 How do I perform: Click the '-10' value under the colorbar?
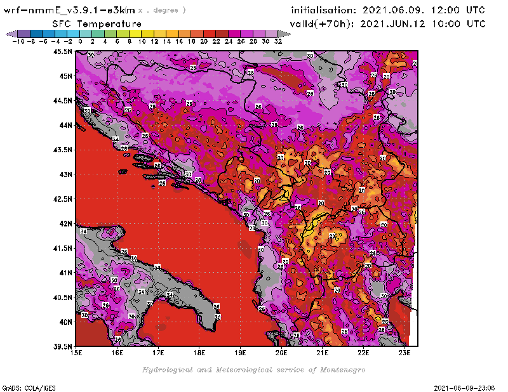(18, 41)
